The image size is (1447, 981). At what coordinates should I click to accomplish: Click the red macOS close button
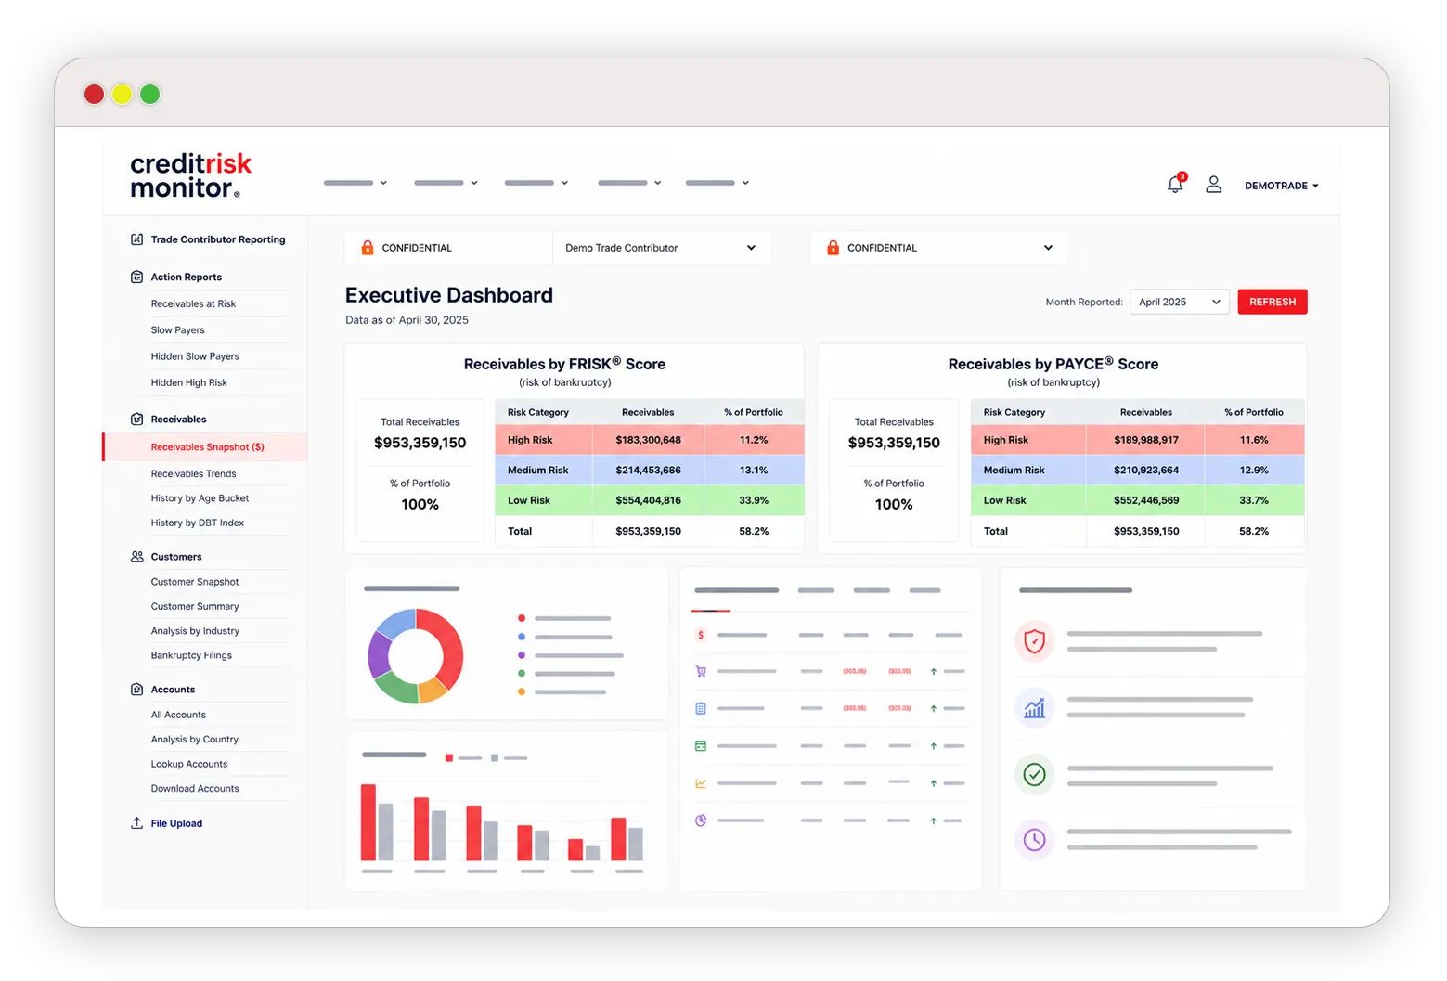[94, 94]
